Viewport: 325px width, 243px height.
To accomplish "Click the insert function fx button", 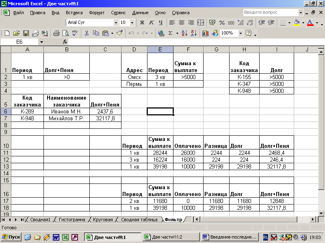I will (x=65, y=42).
